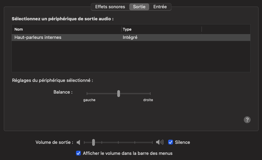Click the Silence label text
The image size is (262, 160).
tap(182, 142)
